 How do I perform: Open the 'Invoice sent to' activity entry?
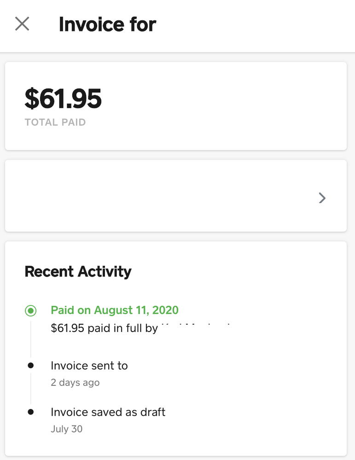pyautogui.click(x=89, y=366)
